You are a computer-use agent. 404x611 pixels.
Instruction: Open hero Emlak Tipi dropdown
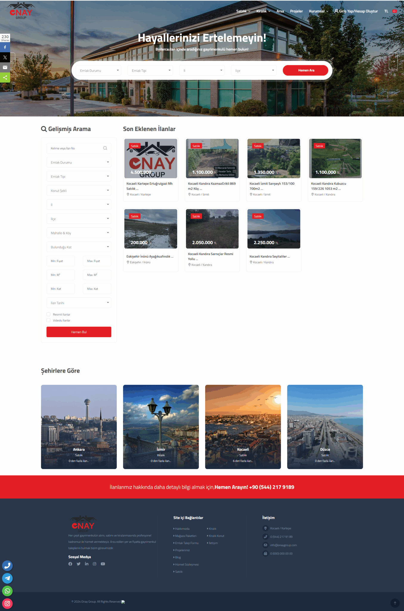click(150, 70)
